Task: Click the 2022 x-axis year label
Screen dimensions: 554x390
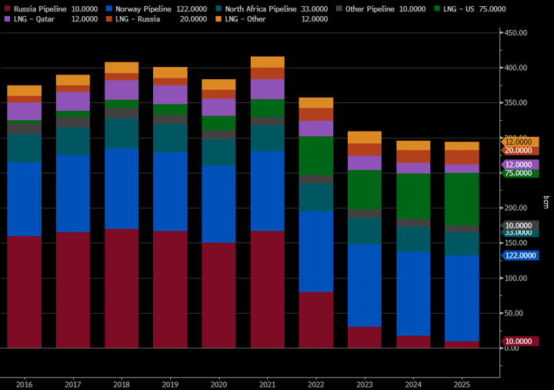Action: (x=316, y=385)
